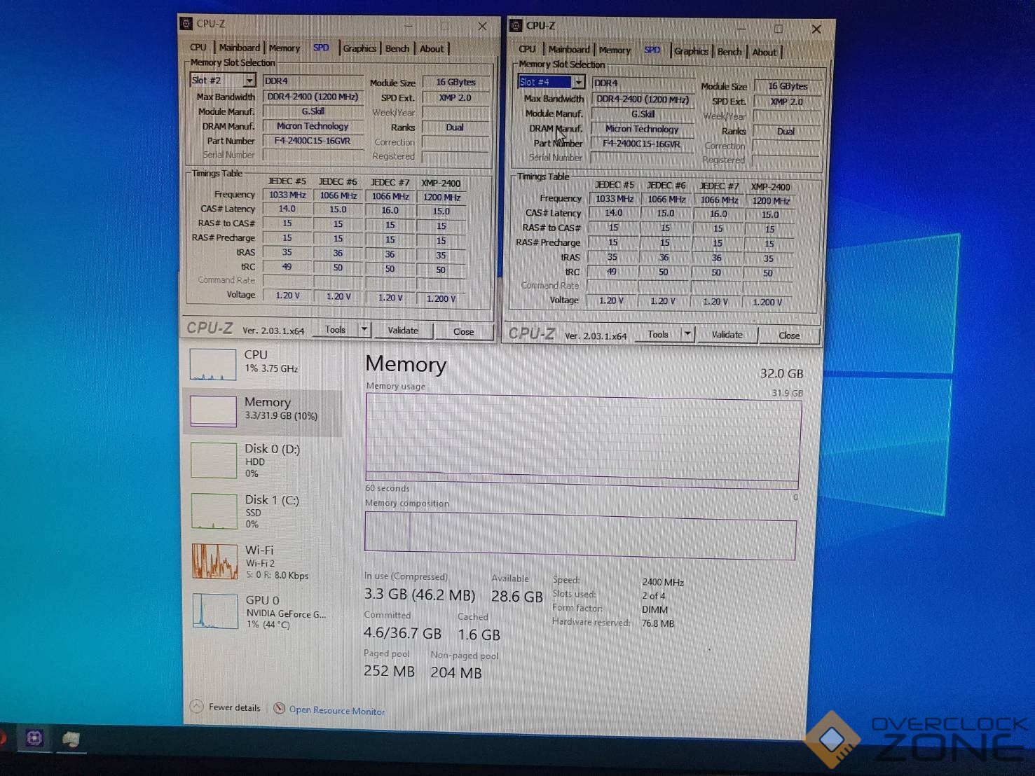Click the 16 GBytes Module Size field in Slot #4 window
The height and width of the screenshot is (776, 1035).
[788, 86]
